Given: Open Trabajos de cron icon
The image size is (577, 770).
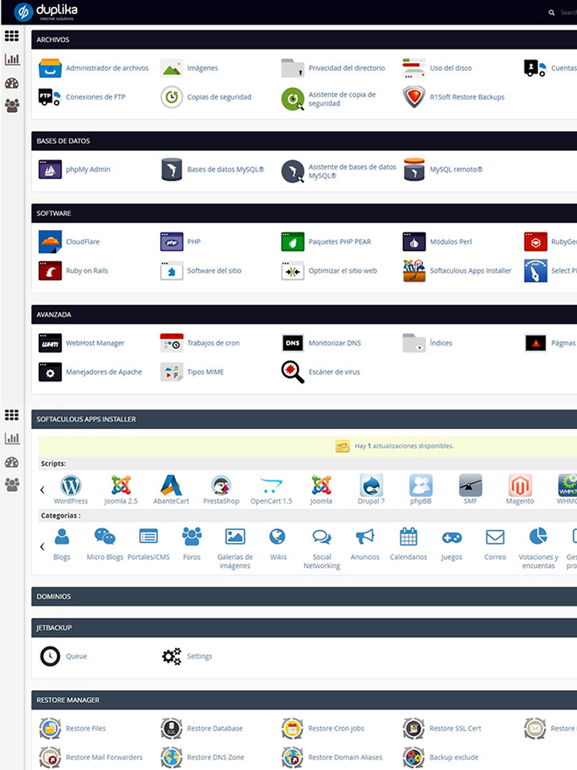Looking at the screenshot, I should (x=172, y=343).
